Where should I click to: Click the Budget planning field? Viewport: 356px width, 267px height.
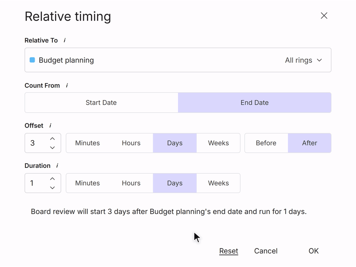pos(178,60)
